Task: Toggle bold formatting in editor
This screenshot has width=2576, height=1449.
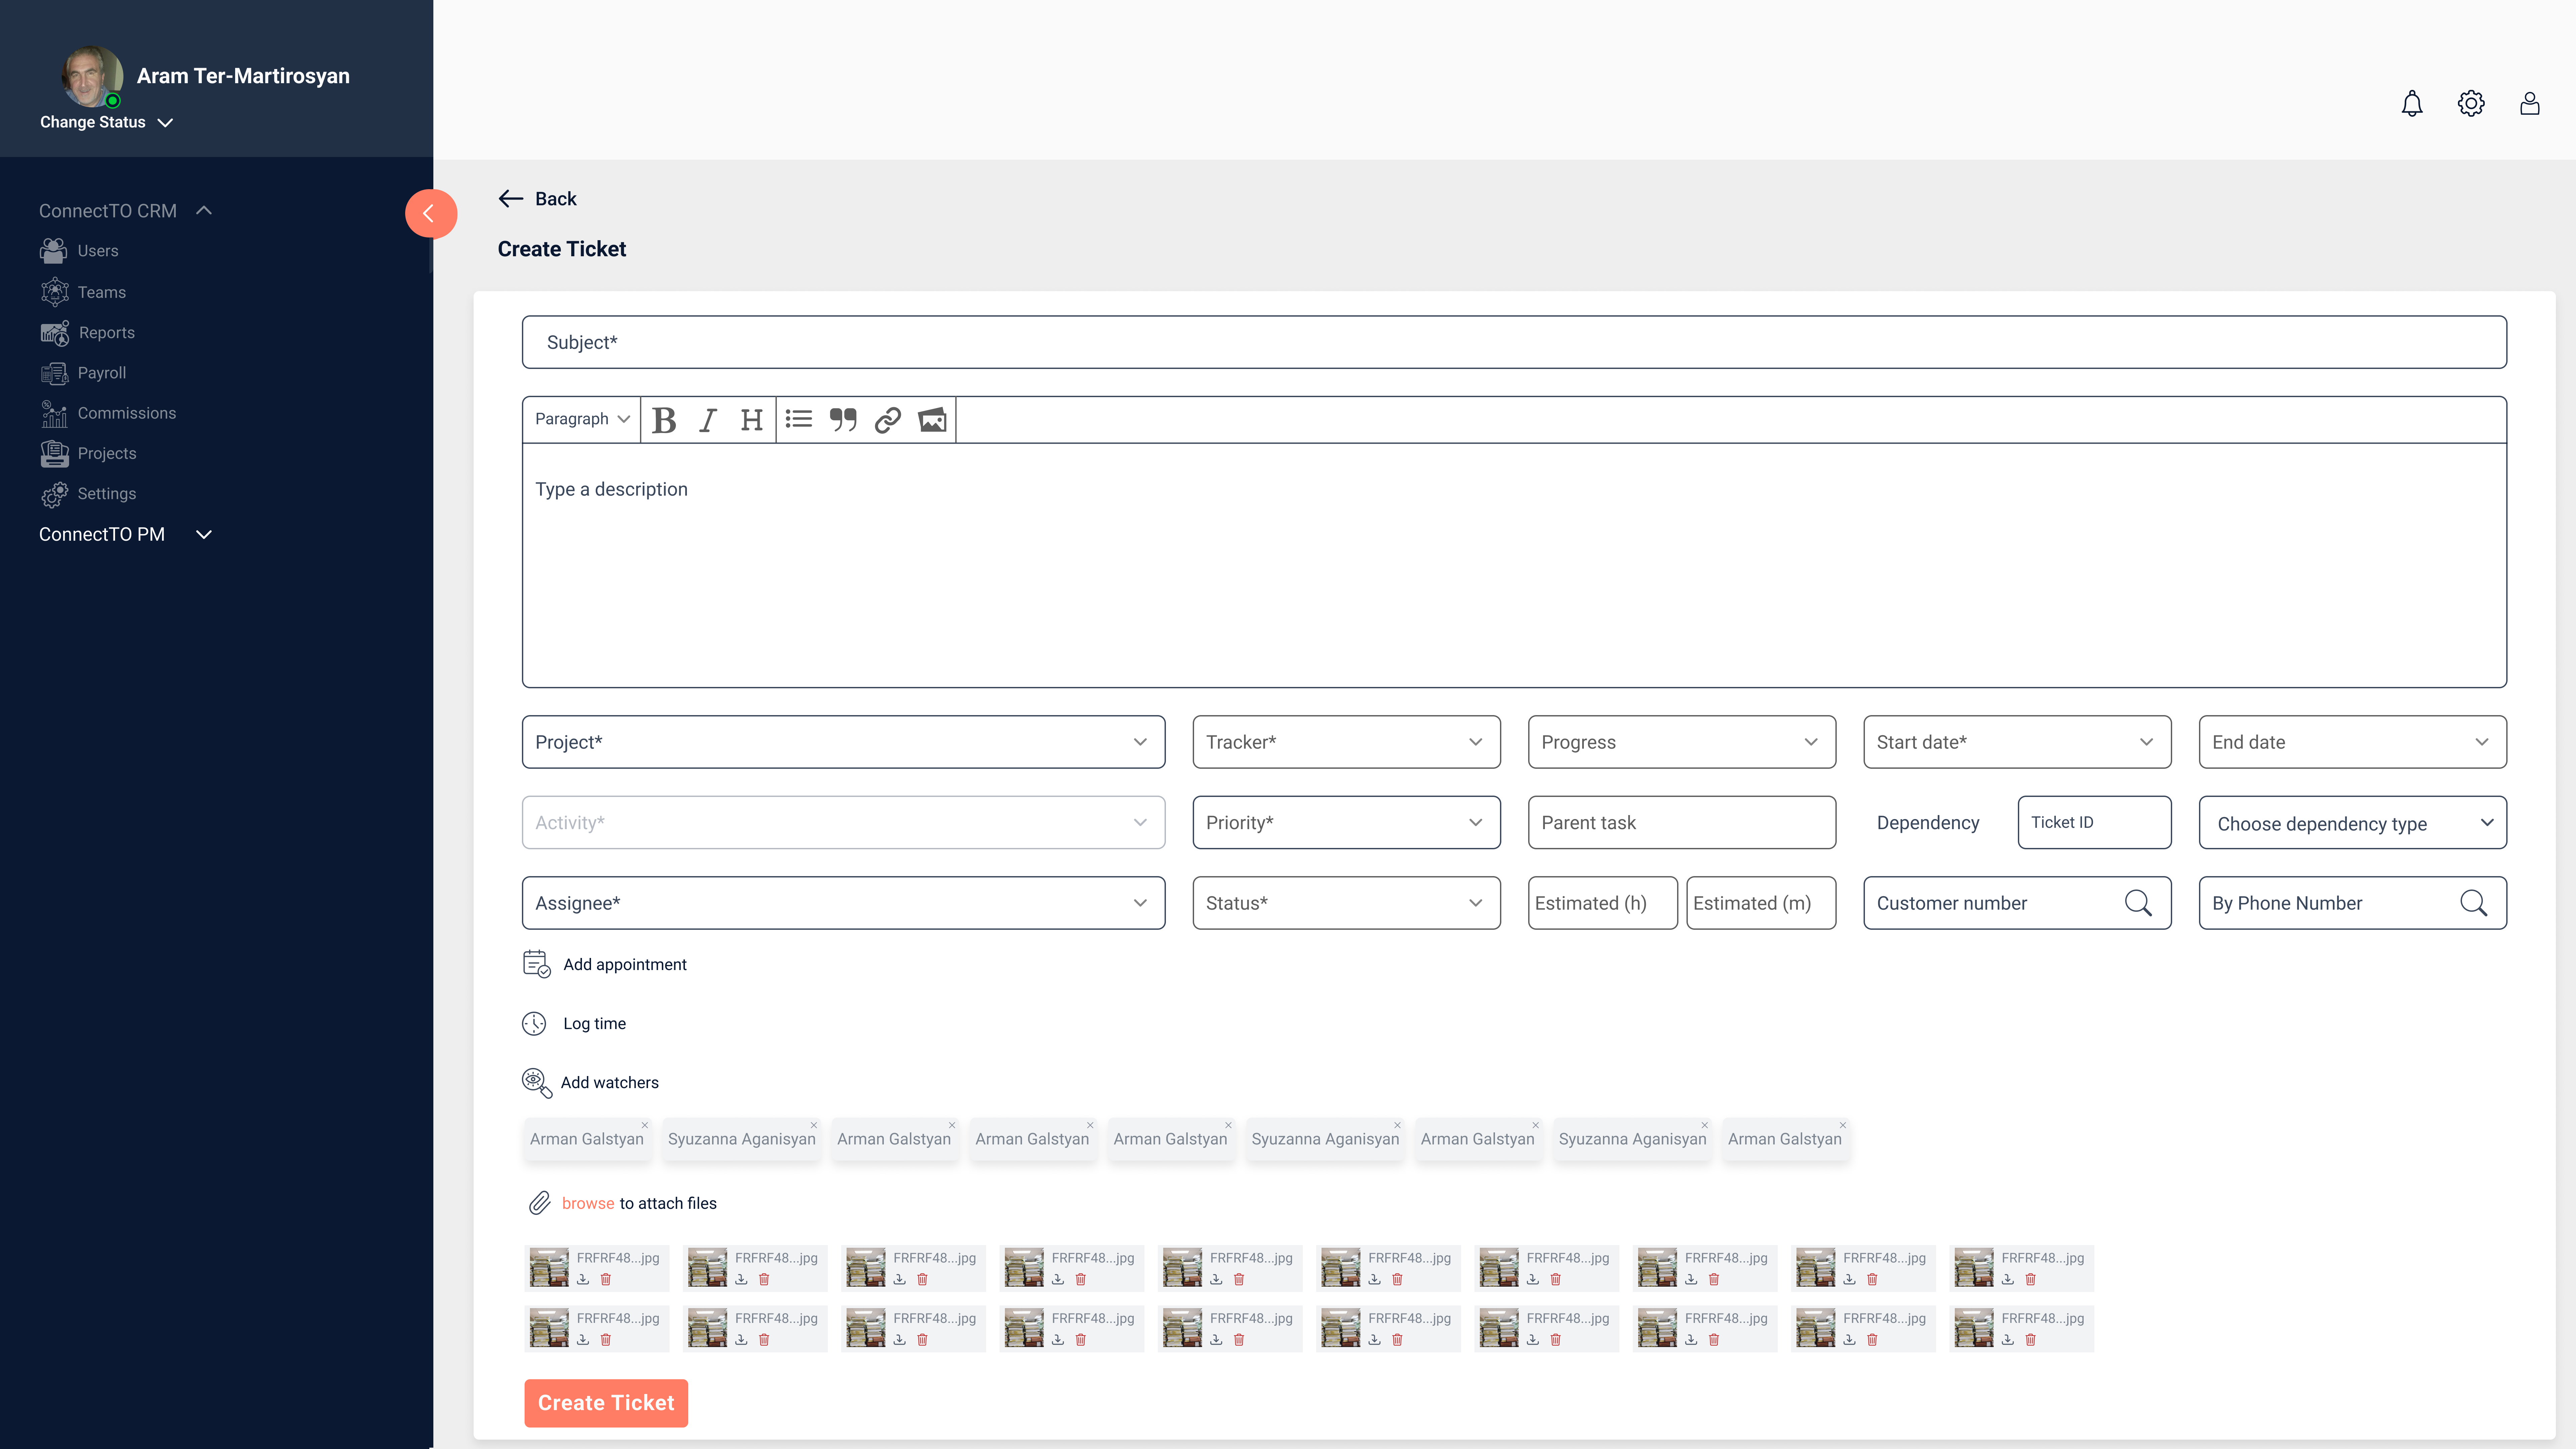Action: [x=664, y=420]
